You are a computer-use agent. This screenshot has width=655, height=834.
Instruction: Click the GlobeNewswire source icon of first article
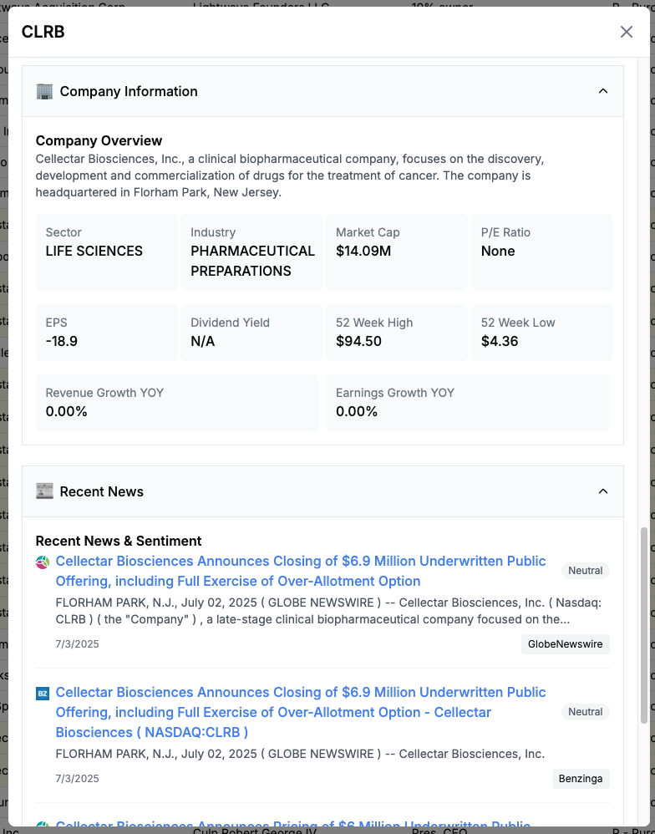coord(43,562)
